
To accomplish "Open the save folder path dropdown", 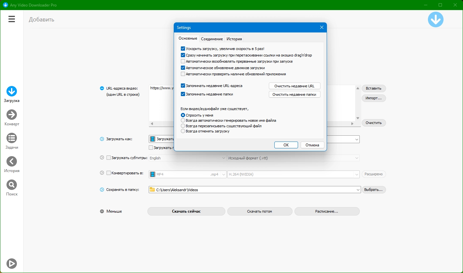I will pyautogui.click(x=358, y=190).
